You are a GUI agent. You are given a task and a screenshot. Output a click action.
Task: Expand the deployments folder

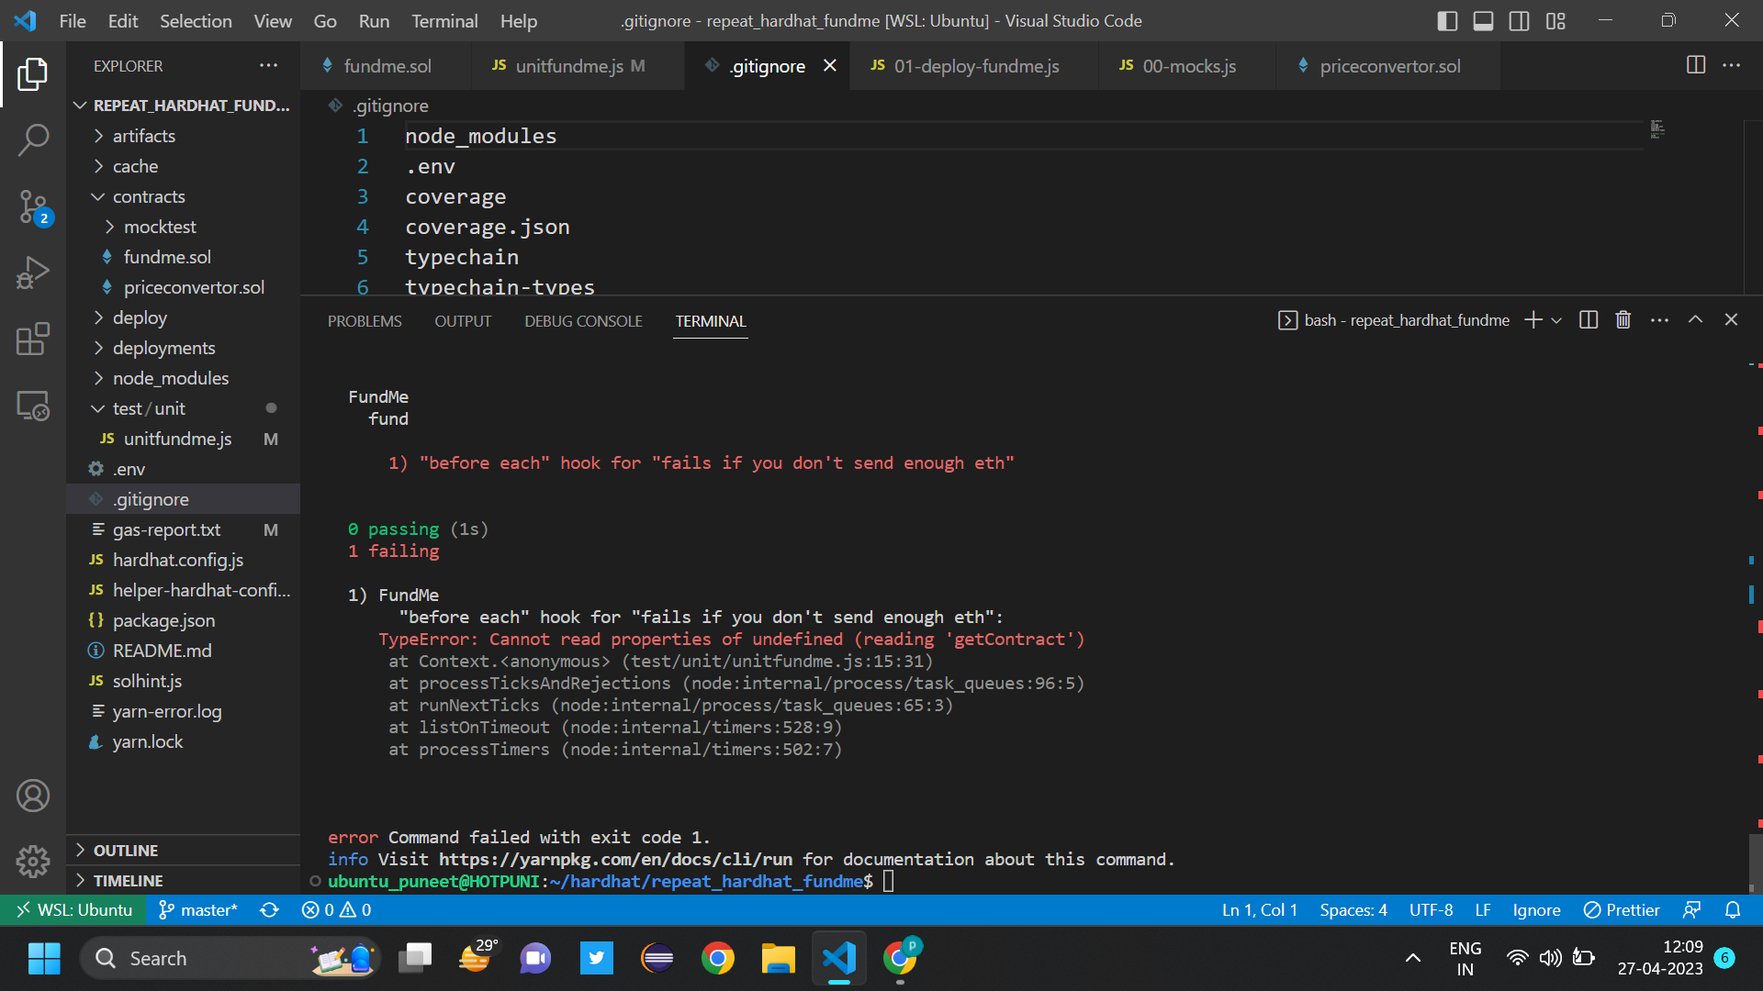pyautogui.click(x=183, y=348)
